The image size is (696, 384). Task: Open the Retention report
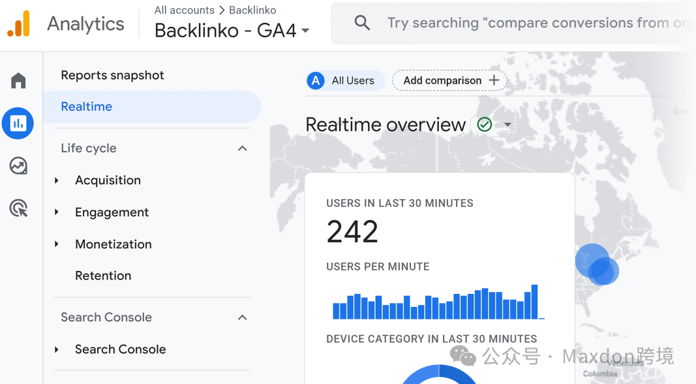[x=103, y=276]
